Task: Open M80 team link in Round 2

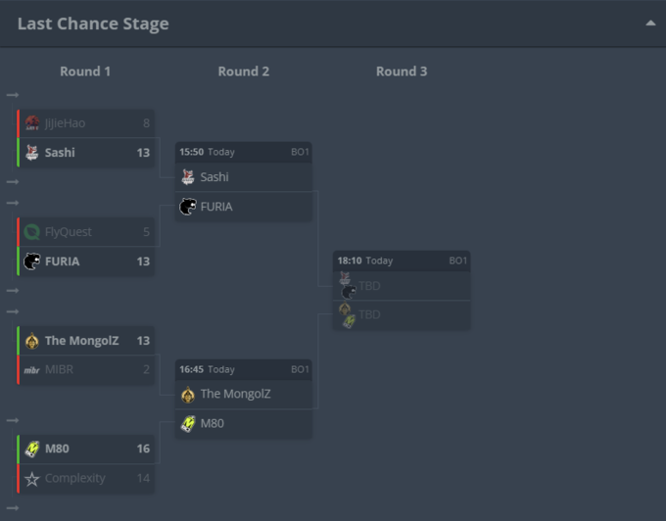Action: tap(212, 423)
